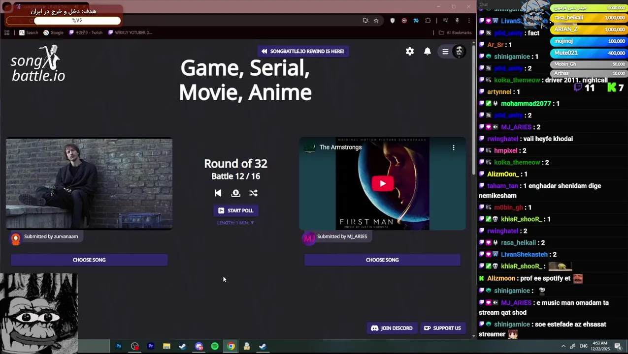Image resolution: width=628 pixels, height=354 pixels.
Task: Click 'Round of 32' heading
Action: point(235,164)
